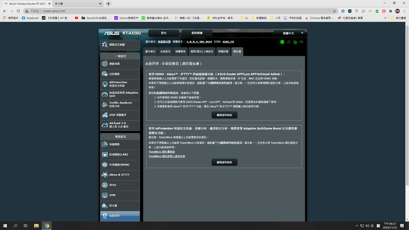Bookmark this page with the star icon

335,11
